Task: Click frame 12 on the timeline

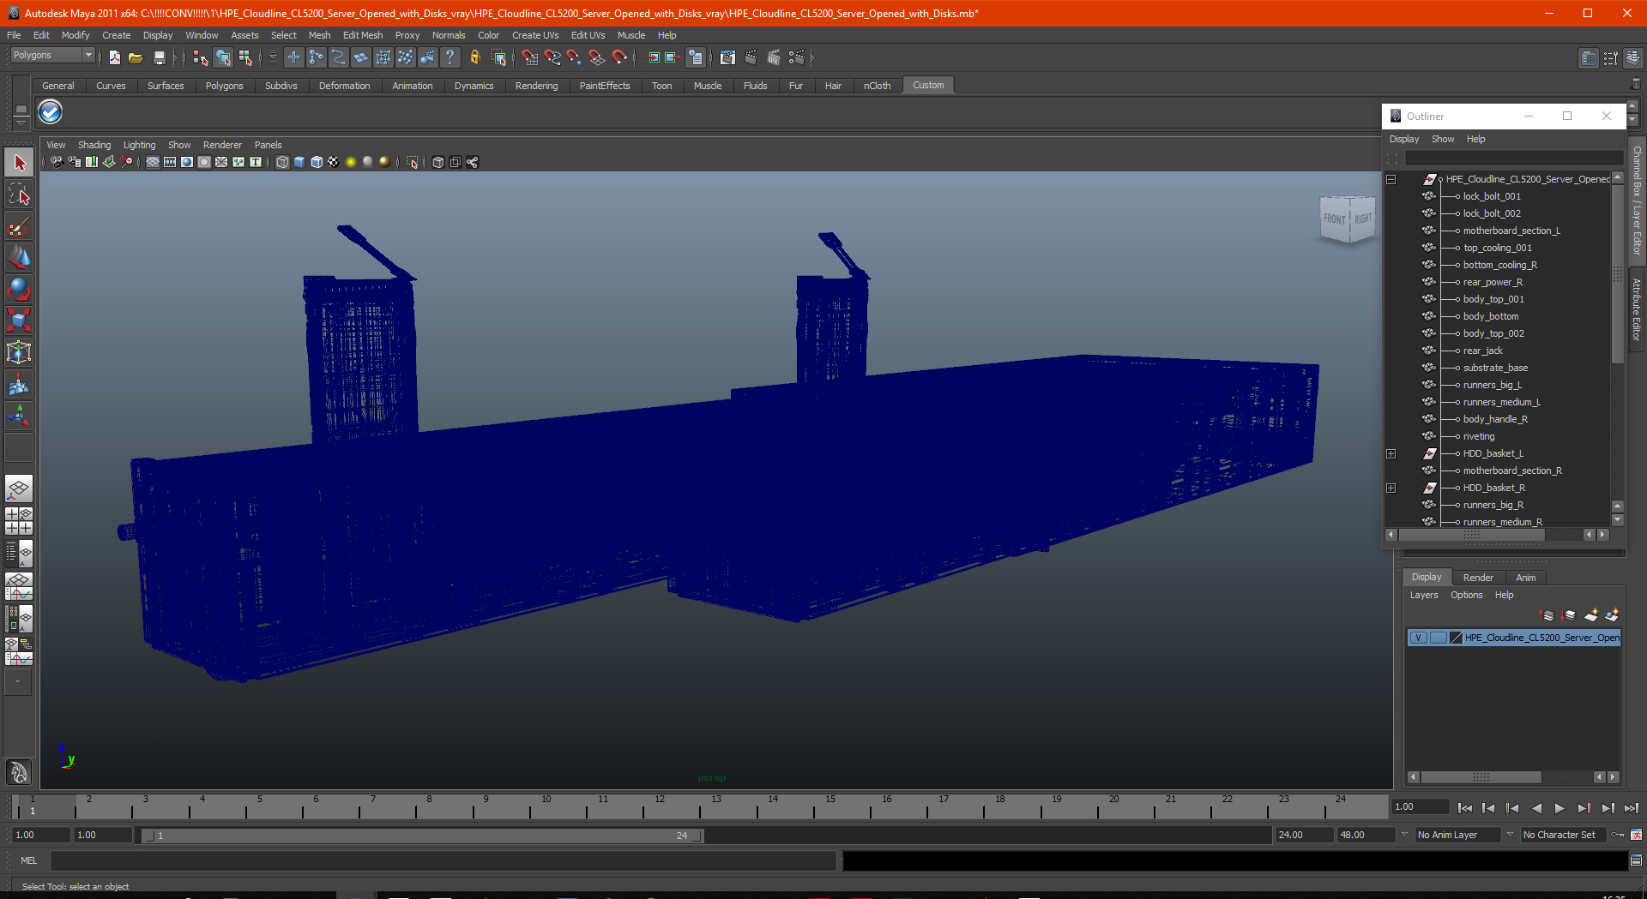Action: [659, 806]
